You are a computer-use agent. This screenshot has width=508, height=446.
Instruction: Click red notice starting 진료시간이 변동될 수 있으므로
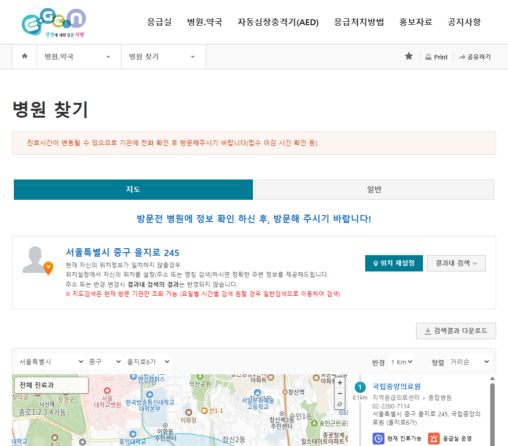[172, 143]
